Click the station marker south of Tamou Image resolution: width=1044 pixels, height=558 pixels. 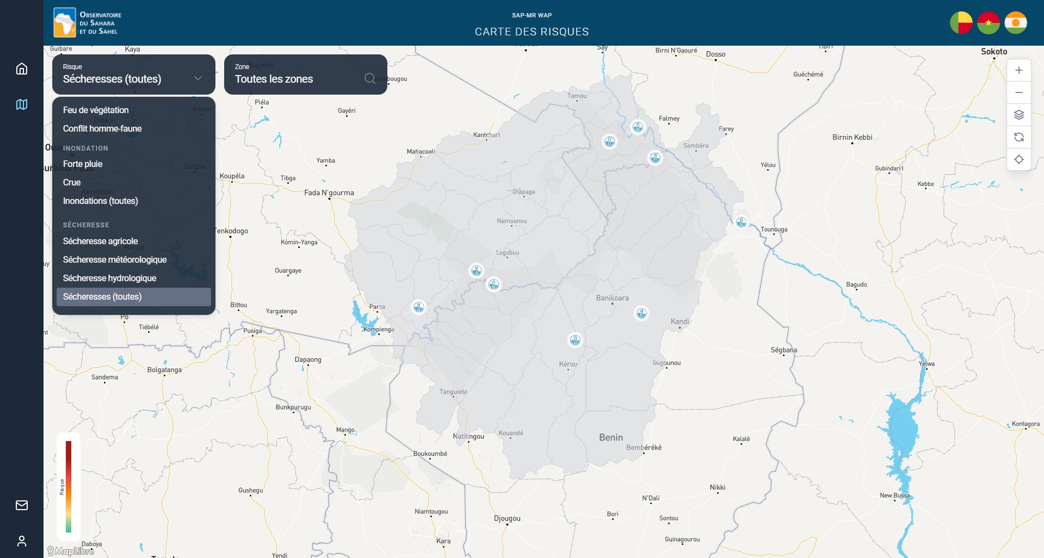pos(609,142)
